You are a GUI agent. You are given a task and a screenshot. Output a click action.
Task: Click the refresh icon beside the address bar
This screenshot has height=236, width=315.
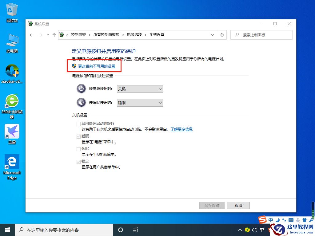pos(222,35)
